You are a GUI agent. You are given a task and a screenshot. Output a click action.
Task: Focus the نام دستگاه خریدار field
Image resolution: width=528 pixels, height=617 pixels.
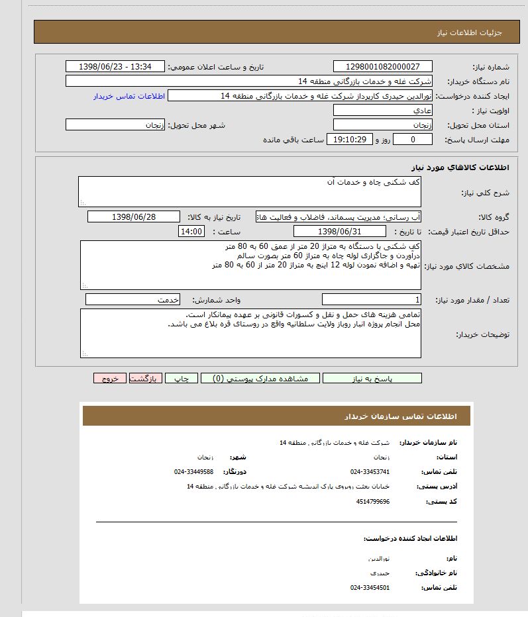point(249,81)
